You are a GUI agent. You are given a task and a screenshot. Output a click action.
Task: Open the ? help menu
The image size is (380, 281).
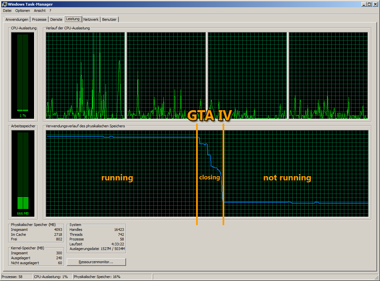coord(50,11)
